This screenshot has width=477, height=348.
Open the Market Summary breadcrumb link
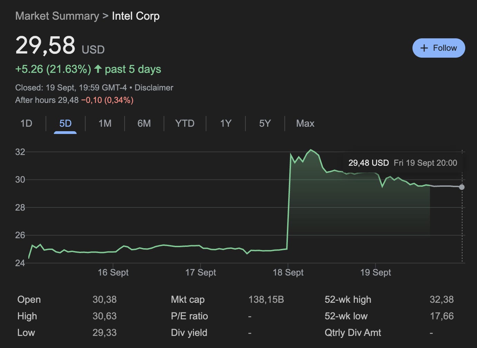[57, 16]
